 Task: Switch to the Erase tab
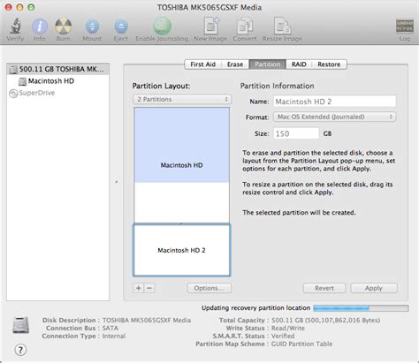point(235,64)
